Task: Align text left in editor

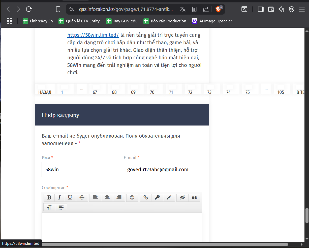Action: 95,197
